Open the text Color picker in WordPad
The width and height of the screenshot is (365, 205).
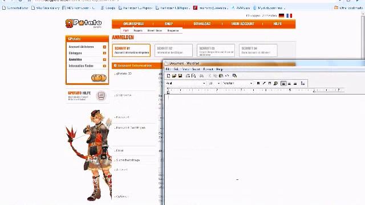(275, 83)
